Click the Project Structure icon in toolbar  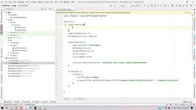(172, 5)
